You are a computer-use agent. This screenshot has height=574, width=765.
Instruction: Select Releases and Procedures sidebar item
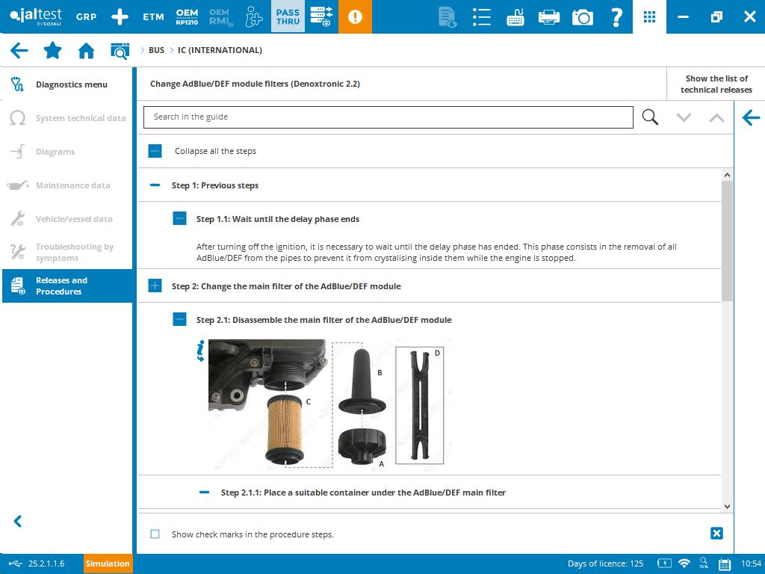[67, 286]
